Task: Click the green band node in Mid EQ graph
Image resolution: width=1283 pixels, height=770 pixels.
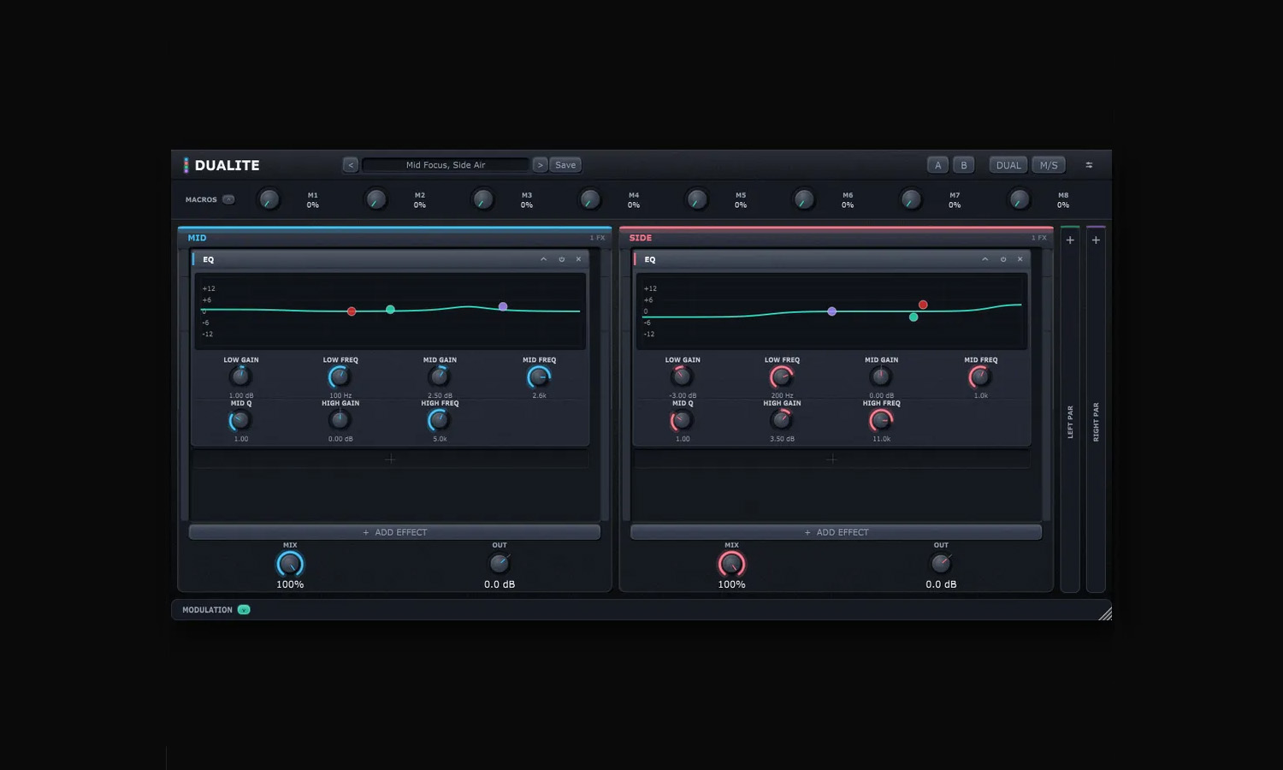Action: (390, 310)
